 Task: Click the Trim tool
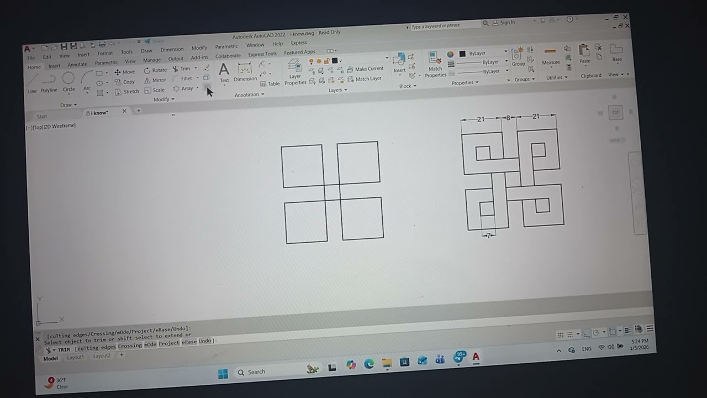(181, 69)
